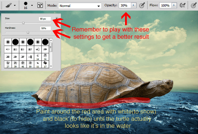This screenshot has height=134, width=198.
Task: Click the brush list scroll down arrow
Action: (51, 66)
